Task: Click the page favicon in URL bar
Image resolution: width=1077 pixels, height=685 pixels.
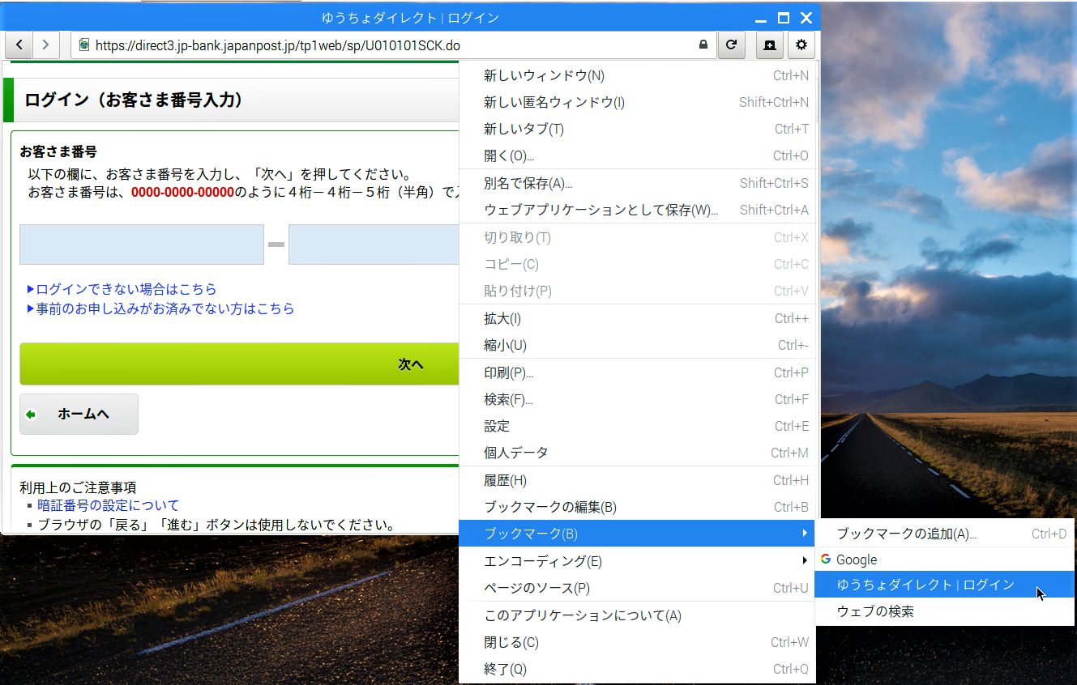Action: click(x=84, y=45)
